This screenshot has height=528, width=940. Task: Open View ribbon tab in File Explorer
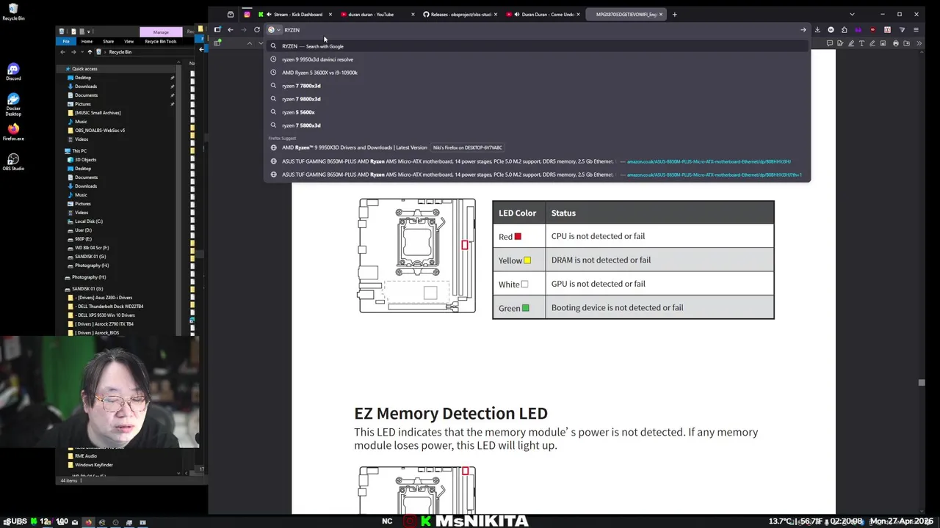pyautogui.click(x=129, y=41)
